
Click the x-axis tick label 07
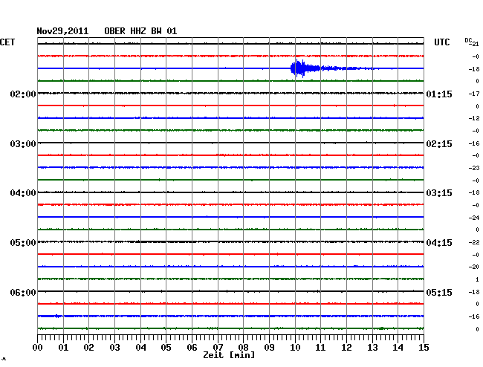(218, 348)
